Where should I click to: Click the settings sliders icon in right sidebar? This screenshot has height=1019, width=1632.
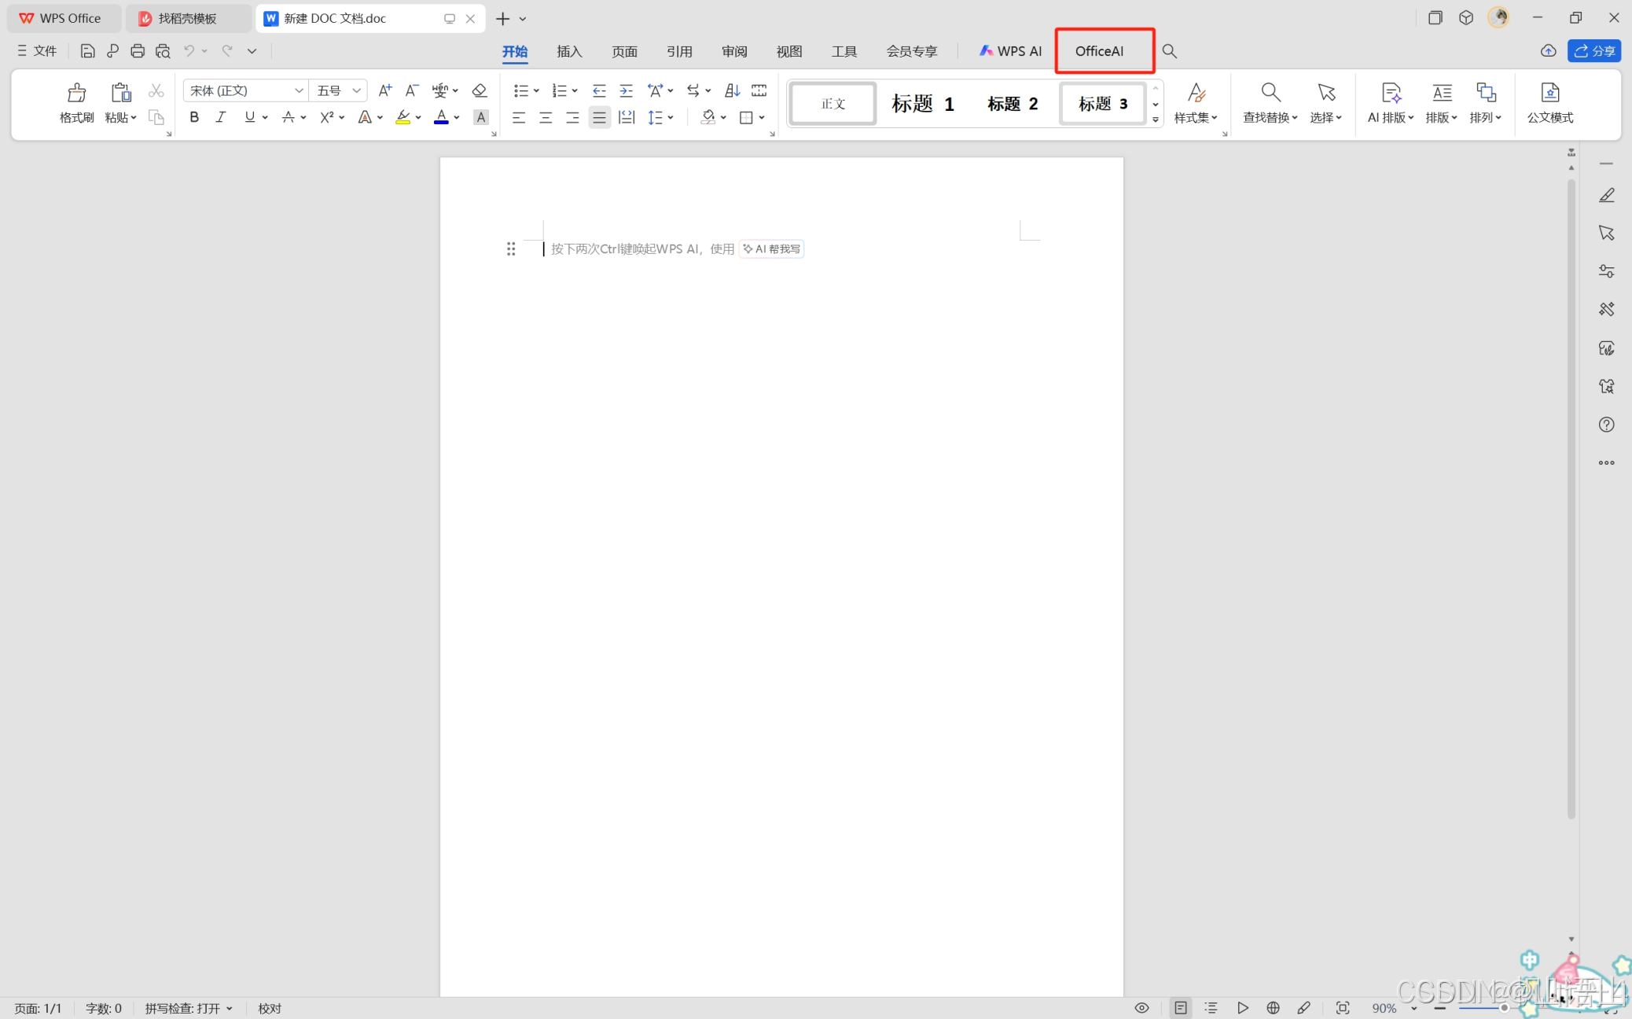1606,271
